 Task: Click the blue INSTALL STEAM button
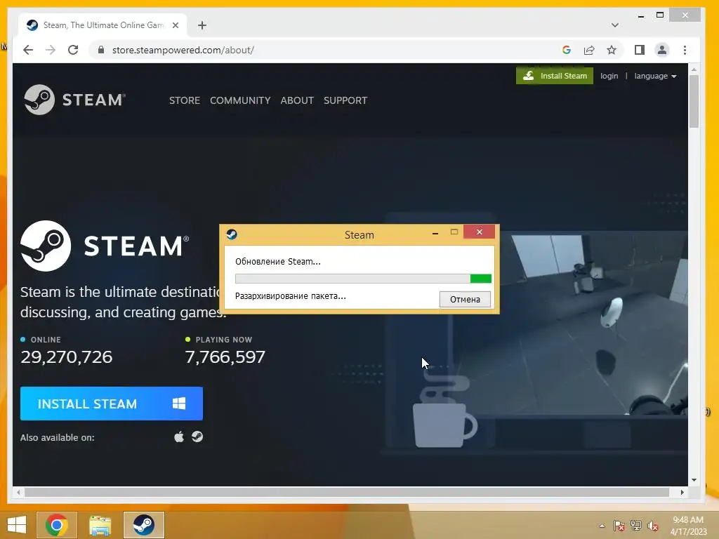pyautogui.click(x=112, y=404)
